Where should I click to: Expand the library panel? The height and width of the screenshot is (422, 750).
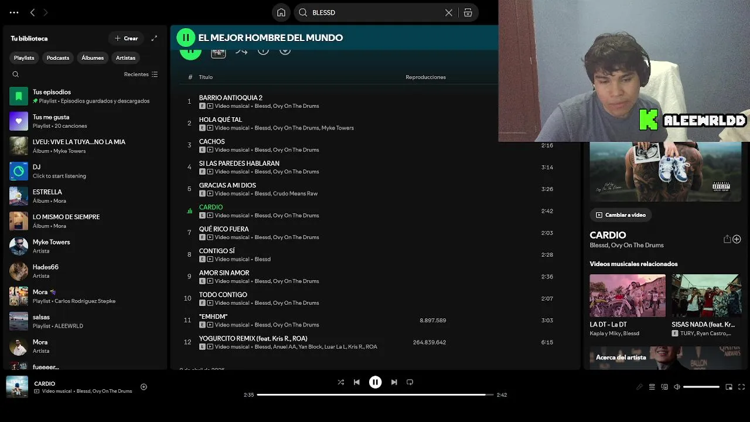point(154,38)
